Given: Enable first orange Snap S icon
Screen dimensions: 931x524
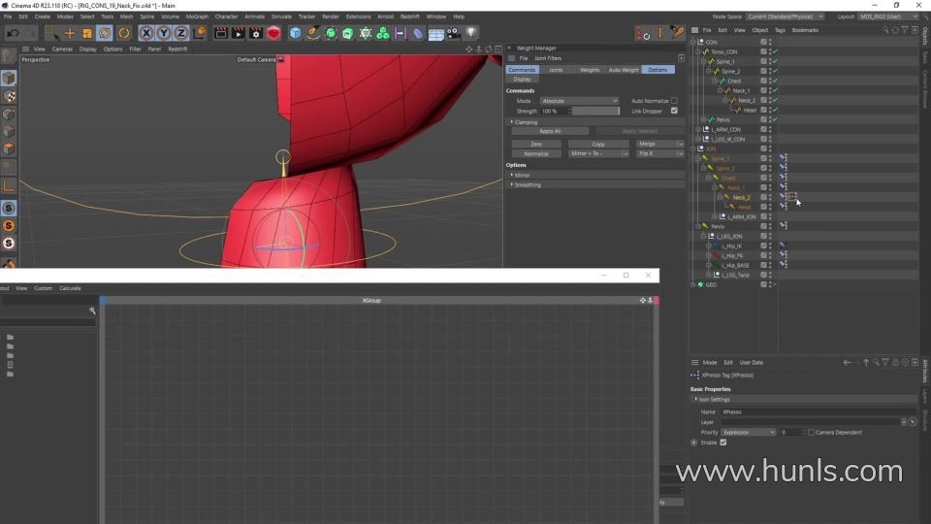Looking at the screenshot, I should tap(9, 226).
